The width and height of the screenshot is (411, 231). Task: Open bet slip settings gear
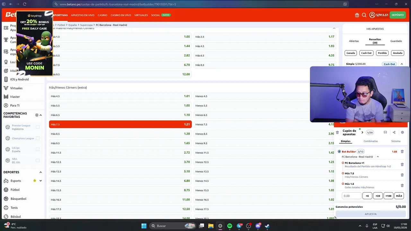pos(402,132)
